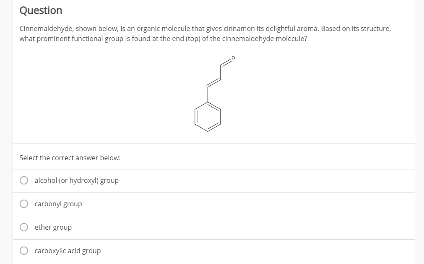
Task: Click the C=C double bond in the chain
Action: tap(214, 83)
